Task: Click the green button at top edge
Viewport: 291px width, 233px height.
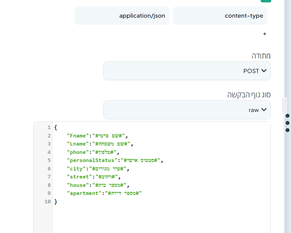Action: pyautogui.click(x=266, y=1)
